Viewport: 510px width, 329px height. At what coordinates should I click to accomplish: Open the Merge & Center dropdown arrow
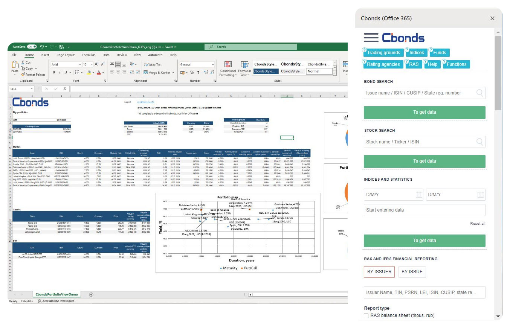click(173, 72)
